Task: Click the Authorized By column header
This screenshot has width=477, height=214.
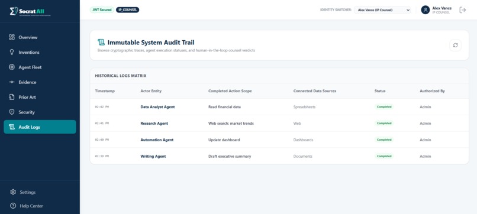Action: [432, 91]
